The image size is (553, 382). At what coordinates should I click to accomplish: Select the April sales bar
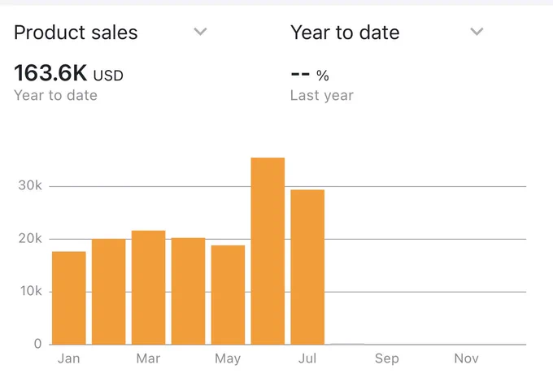[x=189, y=291]
